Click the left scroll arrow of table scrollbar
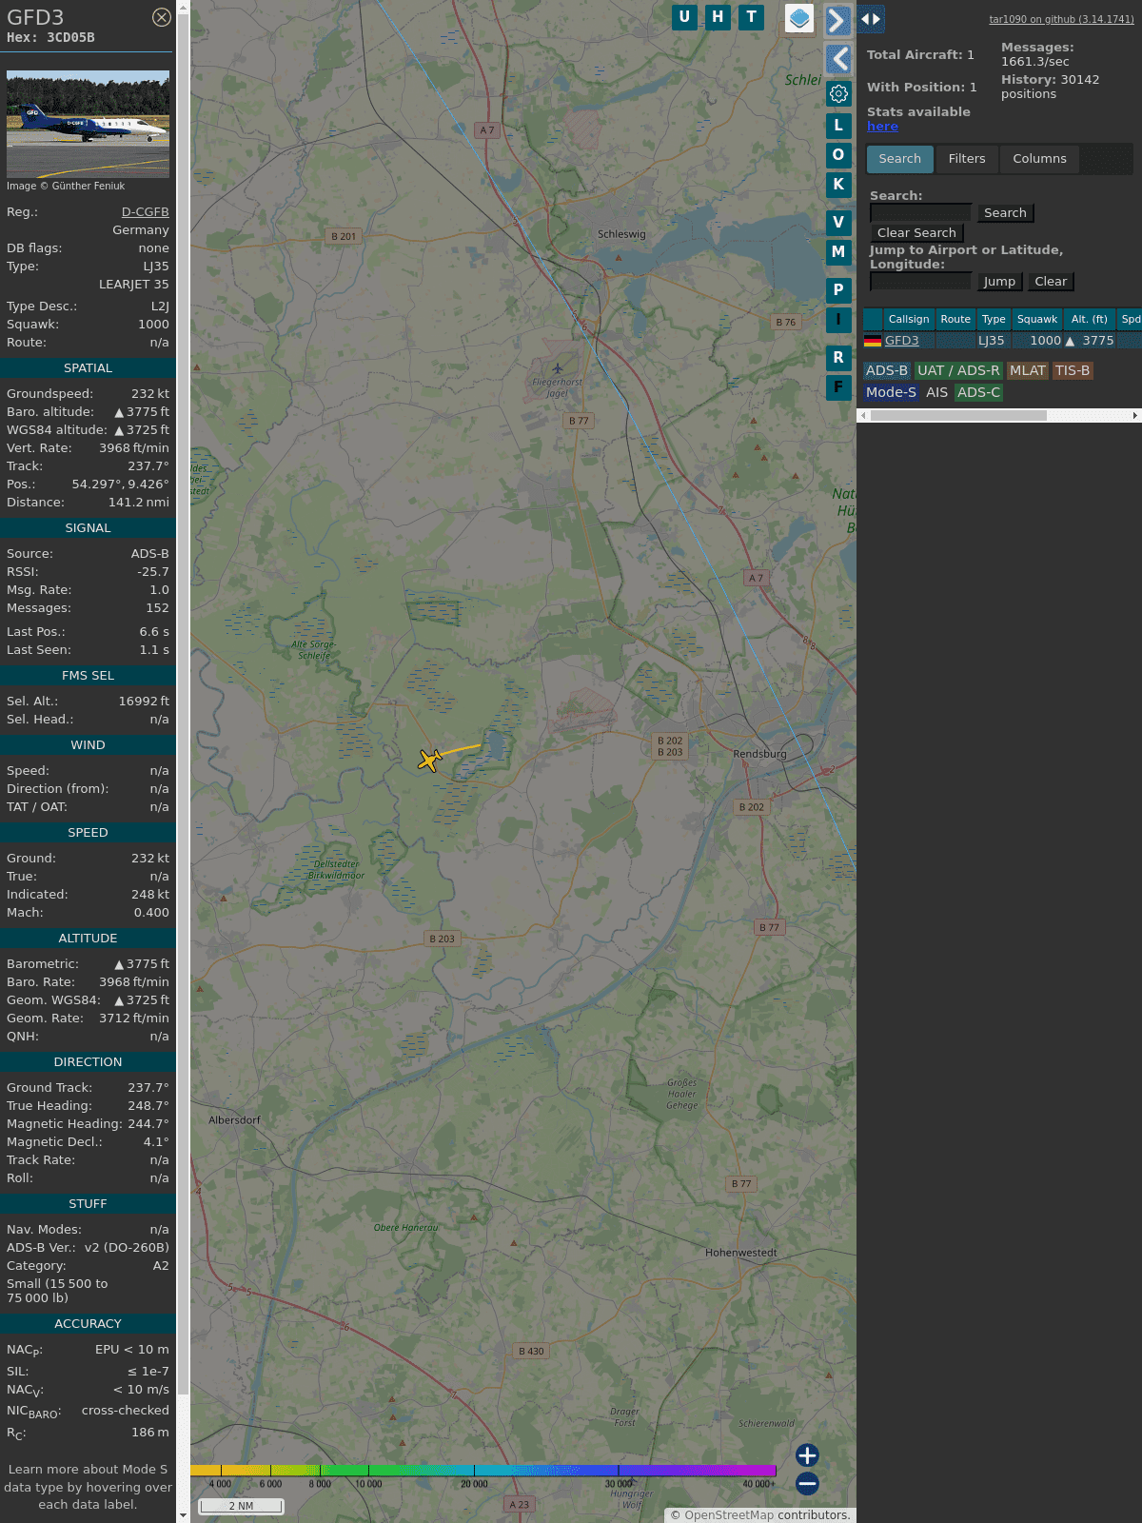Image resolution: width=1142 pixels, height=1523 pixels. pos(863,416)
